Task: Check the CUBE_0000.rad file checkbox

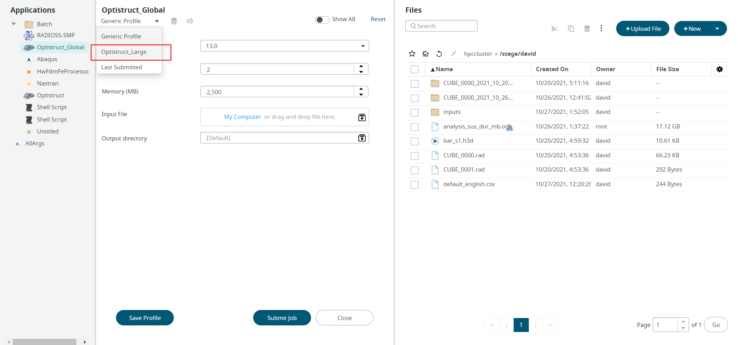Action: 415,156
